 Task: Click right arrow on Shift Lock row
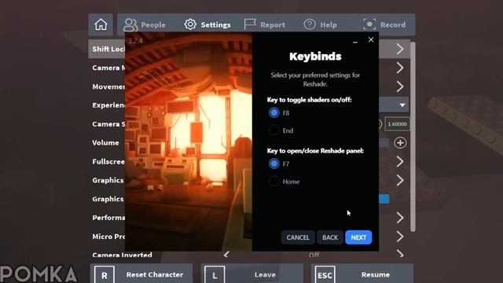400,49
